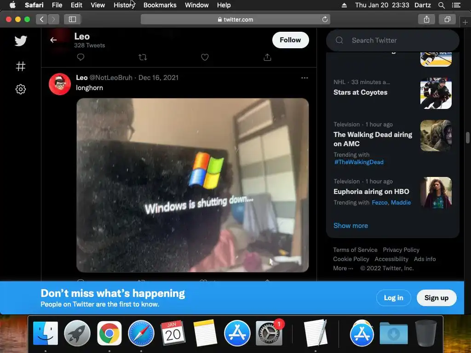Open Google Chrome from the Dock
The image size is (471, 353).
[x=109, y=333]
